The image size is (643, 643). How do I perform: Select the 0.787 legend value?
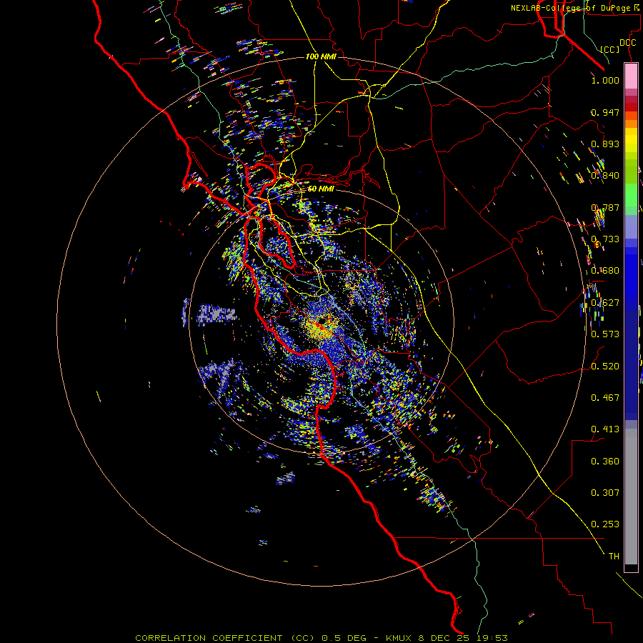(605, 207)
